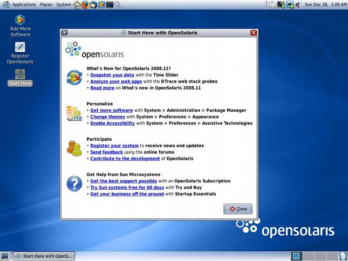Follow the Get more software link
This screenshot has width=348, height=261.
click(x=111, y=110)
